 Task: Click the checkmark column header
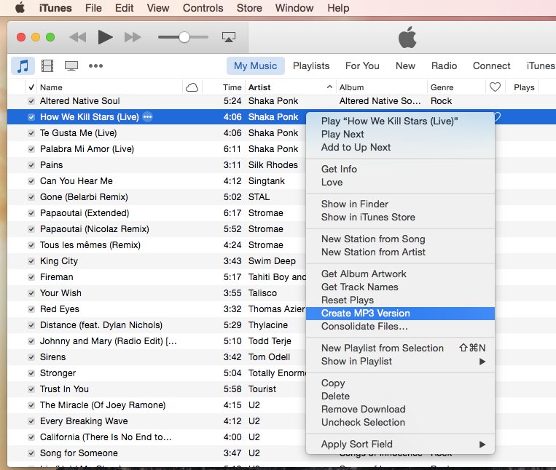pos(31,87)
